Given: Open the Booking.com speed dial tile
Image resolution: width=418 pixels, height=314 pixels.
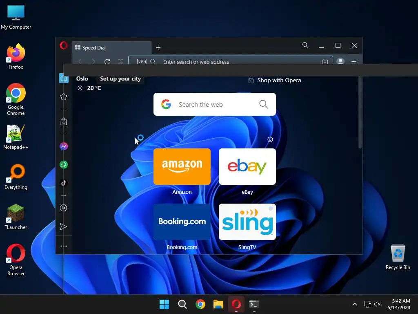Looking at the screenshot, I should (x=182, y=222).
